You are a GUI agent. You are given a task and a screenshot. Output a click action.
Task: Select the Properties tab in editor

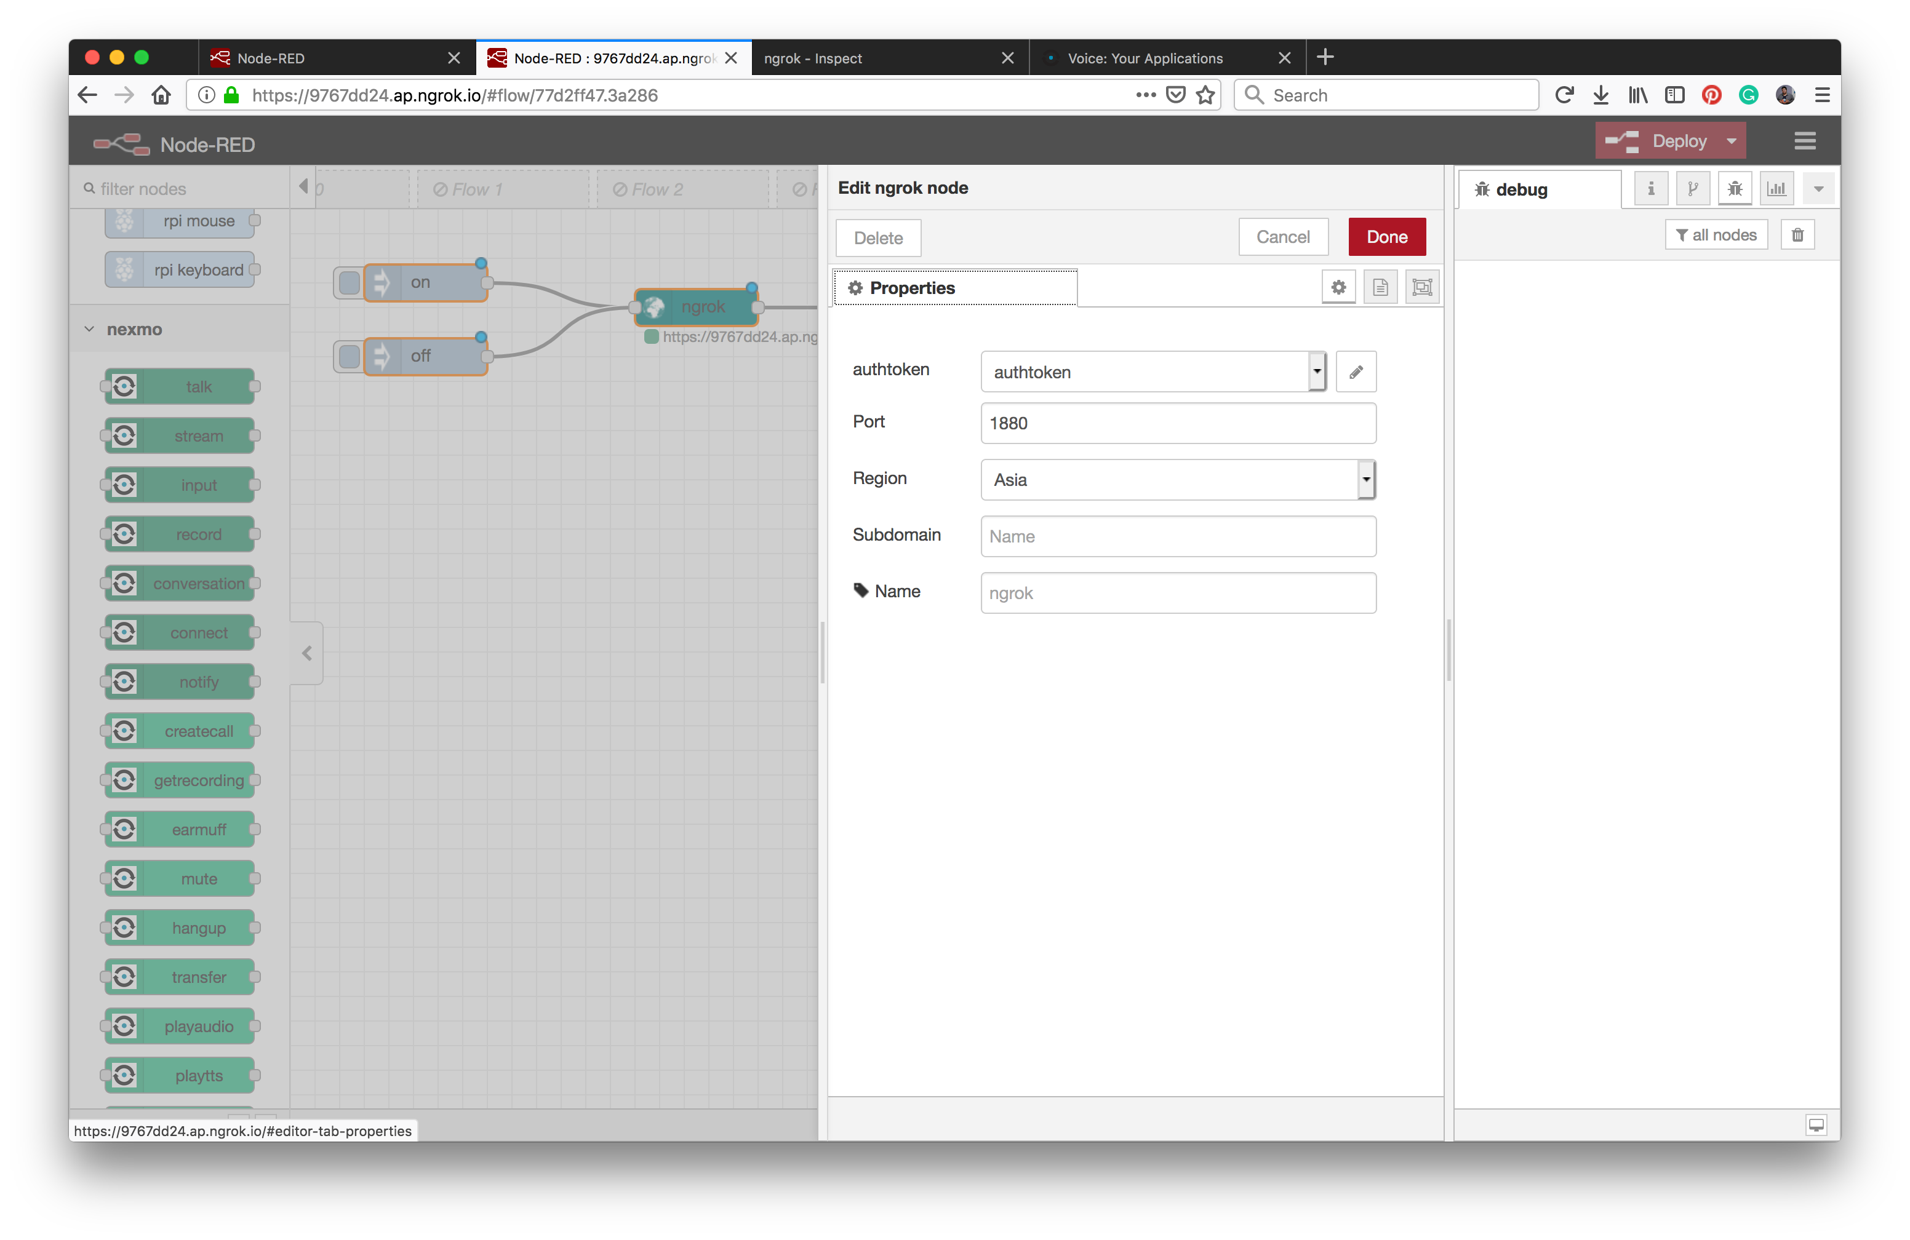pyautogui.click(x=955, y=288)
